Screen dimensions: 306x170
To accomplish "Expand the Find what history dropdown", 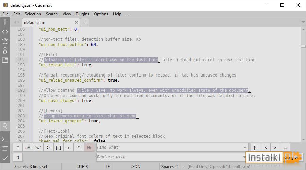I will 245,147.
